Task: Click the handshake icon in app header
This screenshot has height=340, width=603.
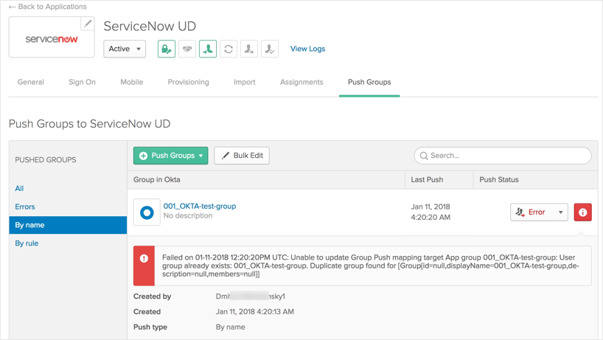Action: click(187, 49)
